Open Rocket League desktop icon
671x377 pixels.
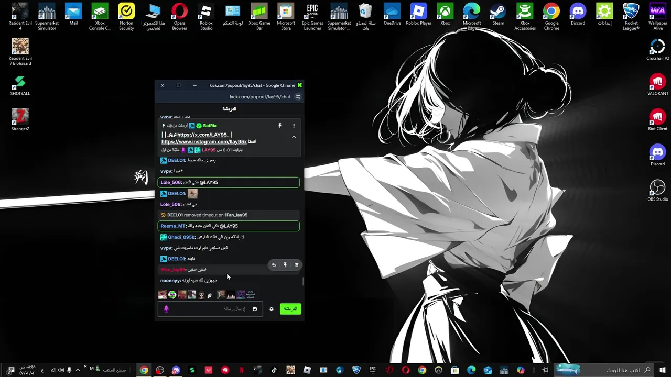631,17
